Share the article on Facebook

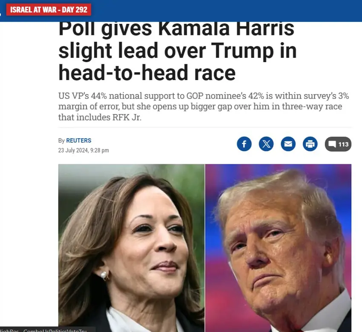tap(244, 144)
